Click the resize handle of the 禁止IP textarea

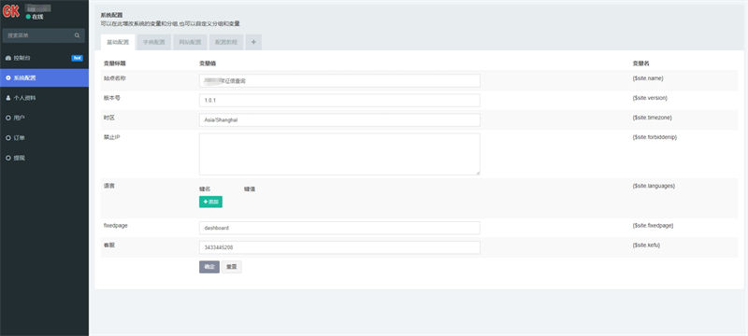(x=478, y=173)
